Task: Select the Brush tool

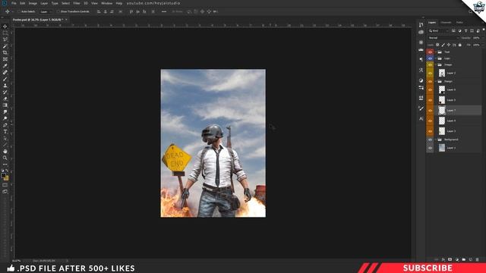Action: 5,79
